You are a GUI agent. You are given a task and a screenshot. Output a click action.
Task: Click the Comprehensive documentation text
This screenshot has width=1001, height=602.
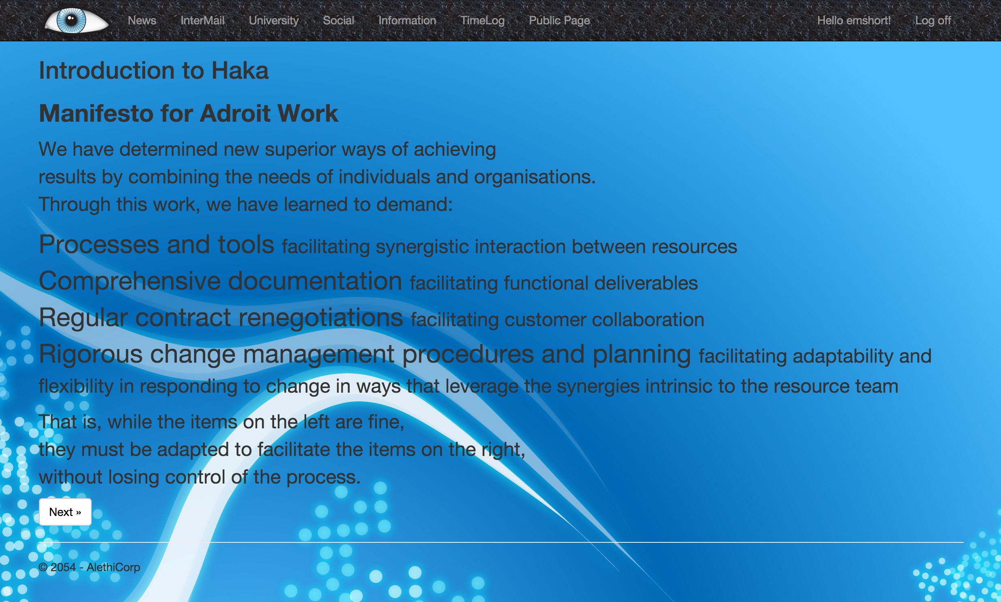click(220, 281)
